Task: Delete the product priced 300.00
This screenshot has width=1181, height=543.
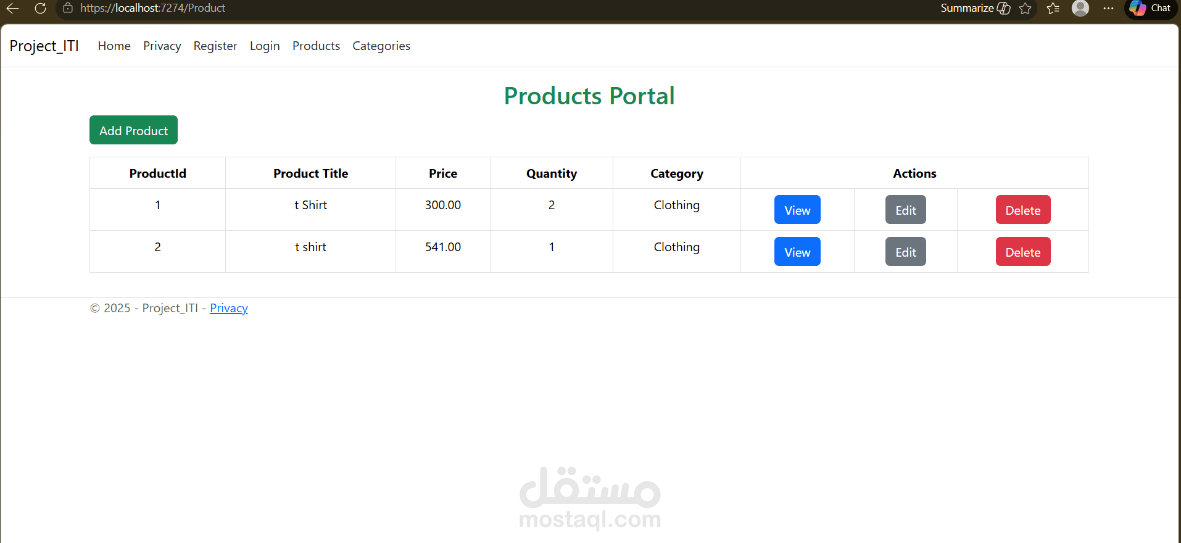Action: tap(1023, 210)
